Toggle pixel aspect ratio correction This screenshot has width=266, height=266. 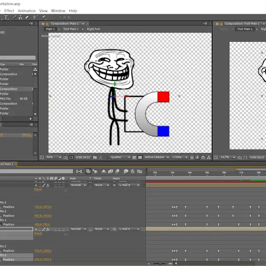[x=192, y=157]
